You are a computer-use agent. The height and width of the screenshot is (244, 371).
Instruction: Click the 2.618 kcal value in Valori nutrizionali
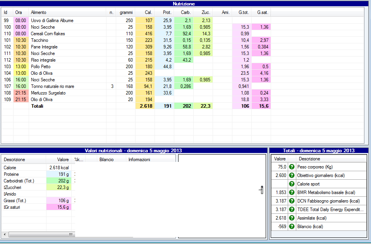pyautogui.click(x=59, y=168)
